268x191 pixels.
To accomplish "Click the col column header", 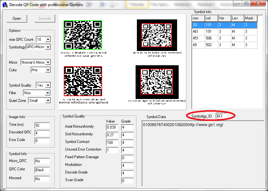I will 212,18.
